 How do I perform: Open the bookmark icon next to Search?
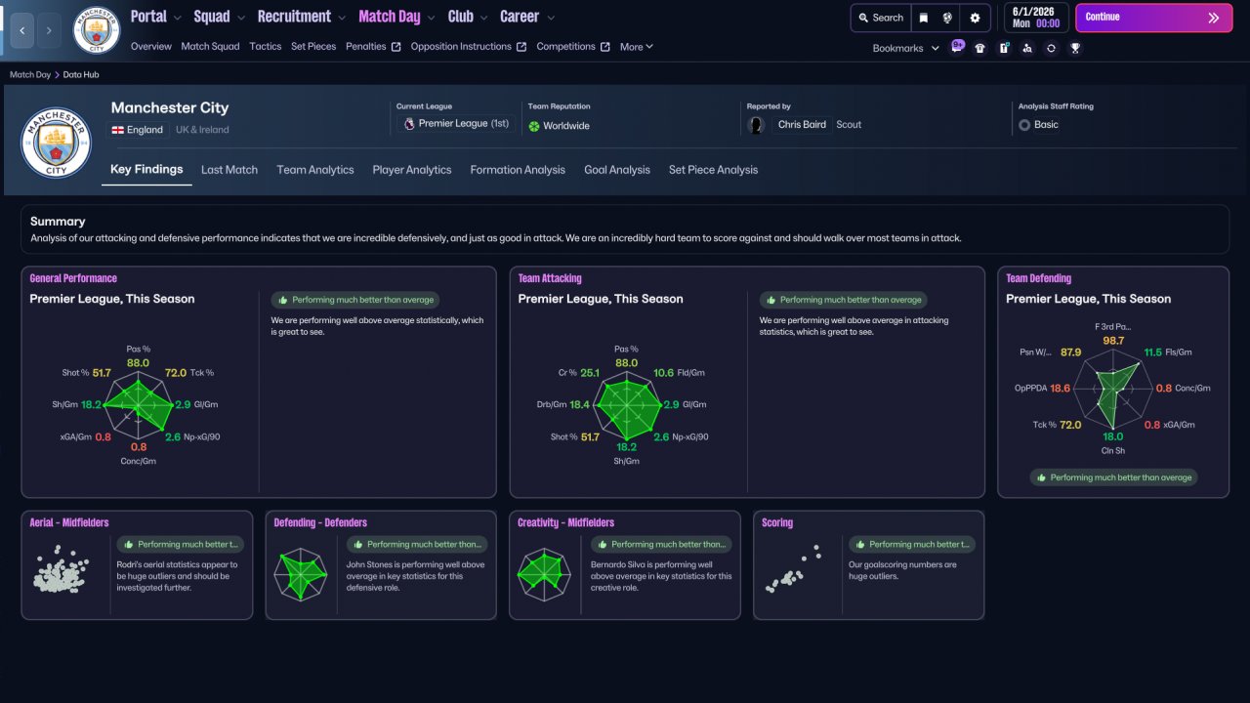(x=924, y=18)
